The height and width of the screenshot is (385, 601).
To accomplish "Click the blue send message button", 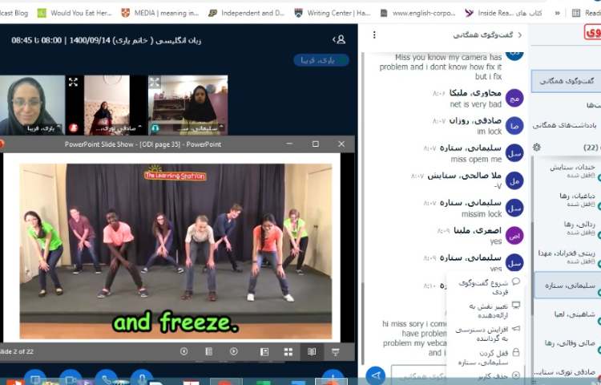I will pos(376,375).
